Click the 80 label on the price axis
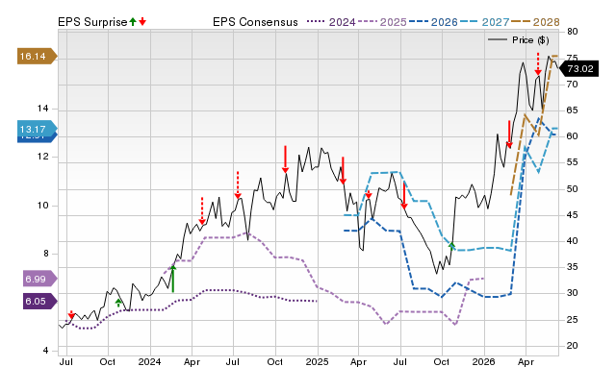The image size is (616, 367). [x=573, y=32]
